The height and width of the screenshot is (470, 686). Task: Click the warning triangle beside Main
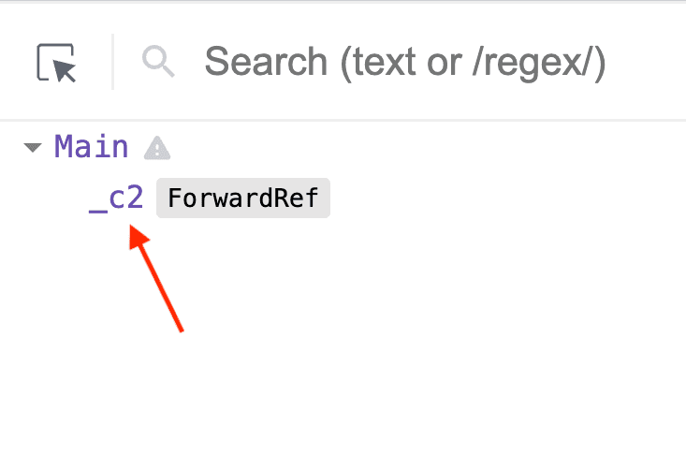pos(156,148)
